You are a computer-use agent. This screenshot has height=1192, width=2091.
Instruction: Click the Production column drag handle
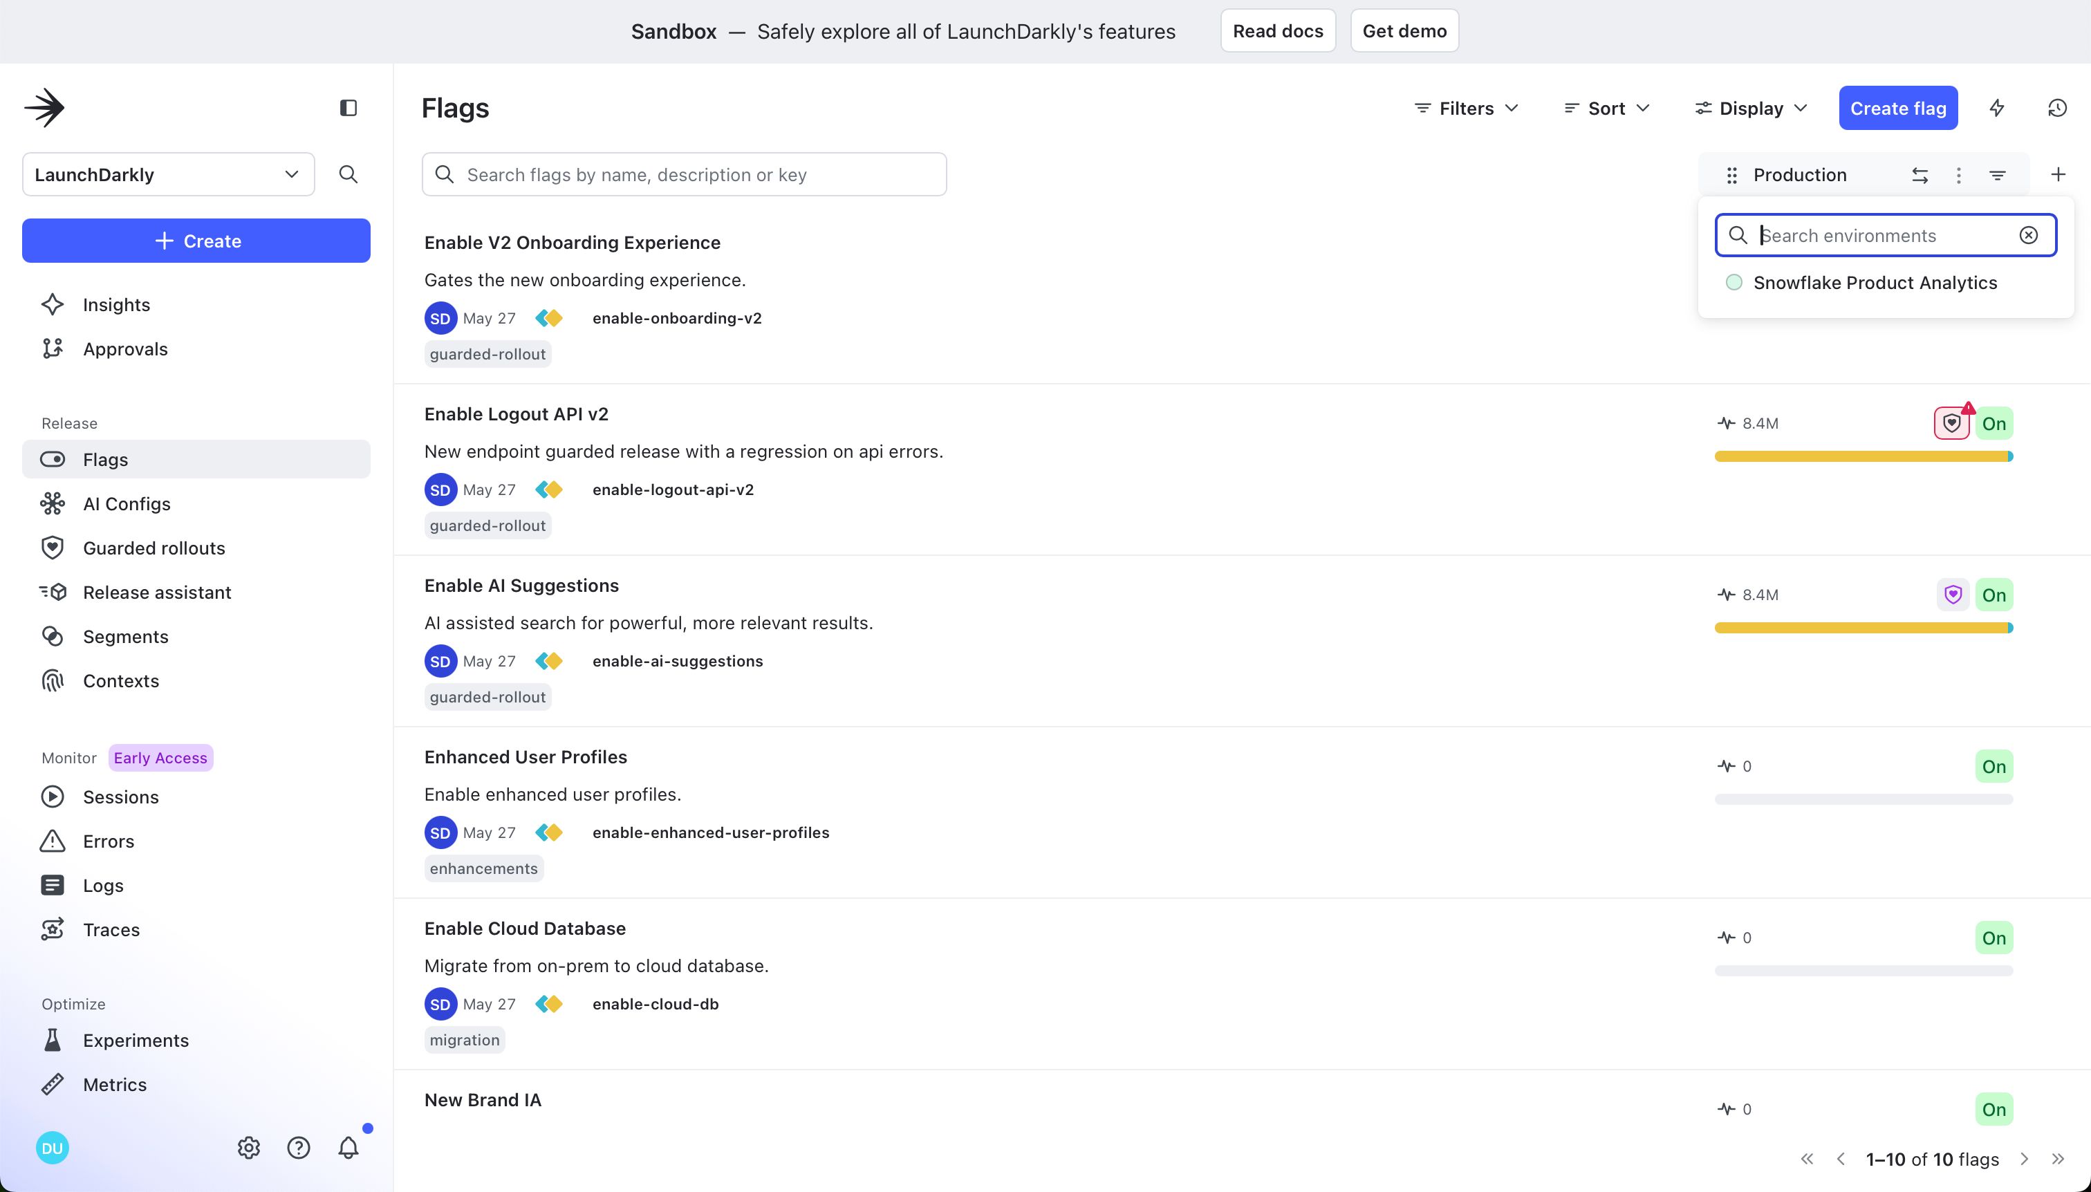click(x=1731, y=175)
